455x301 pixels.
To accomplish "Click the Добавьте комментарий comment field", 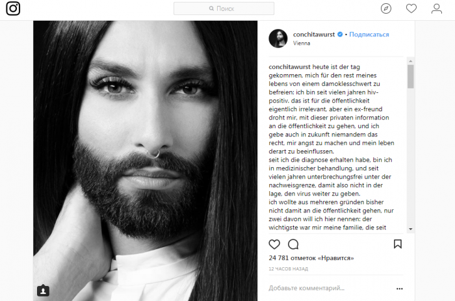I will click(x=330, y=288).
